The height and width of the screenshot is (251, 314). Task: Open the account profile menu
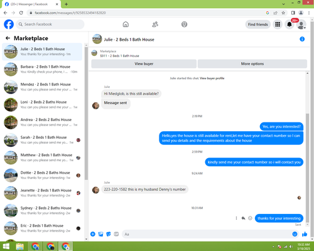pyautogui.click(x=301, y=24)
